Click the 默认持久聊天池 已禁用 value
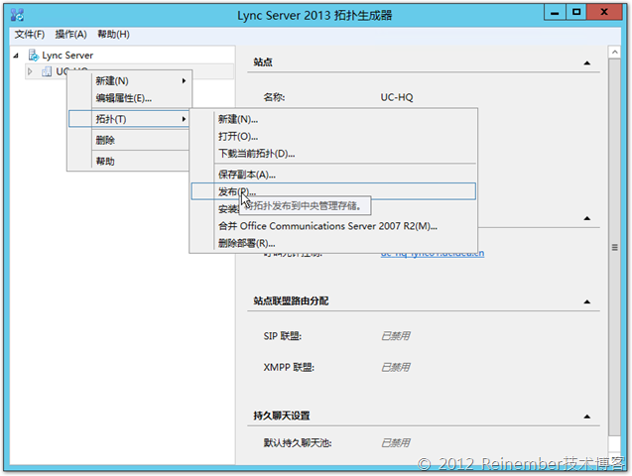Viewport: 632px width, 476px height. pyautogui.click(x=396, y=443)
